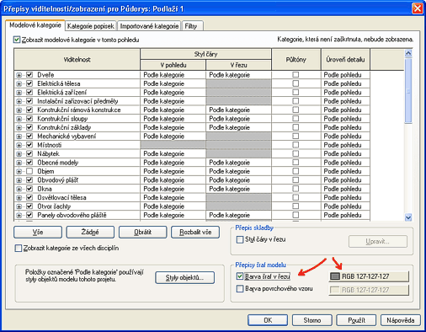This screenshot has height=332, width=426.
Task: Expand Instalační zařizovací předměty node
Action: [x=19, y=101]
